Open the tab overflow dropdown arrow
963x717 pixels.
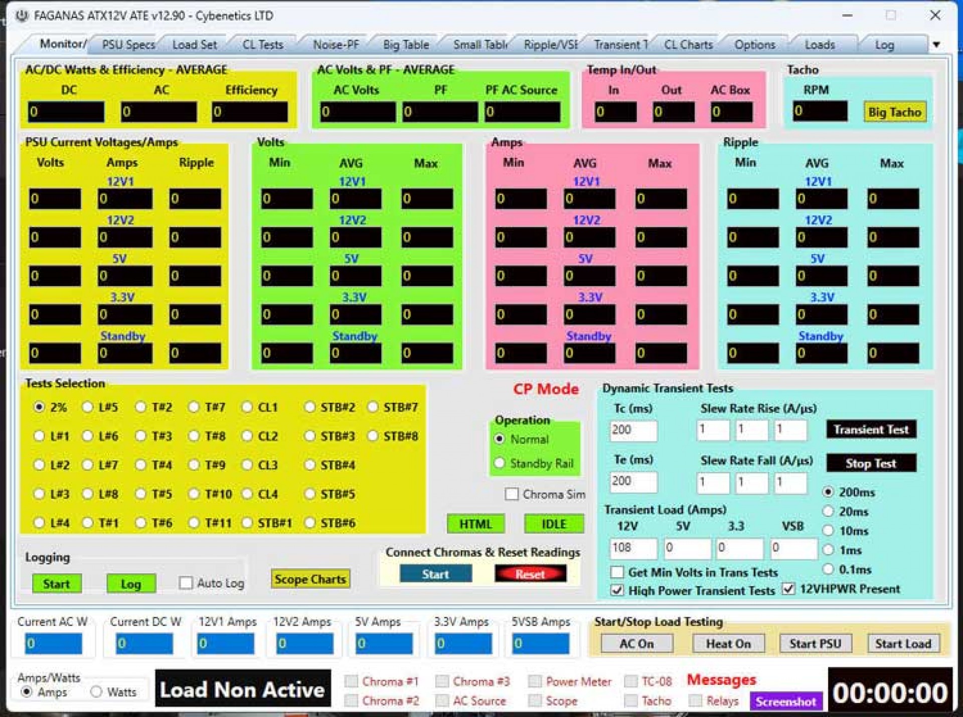(x=936, y=45)
